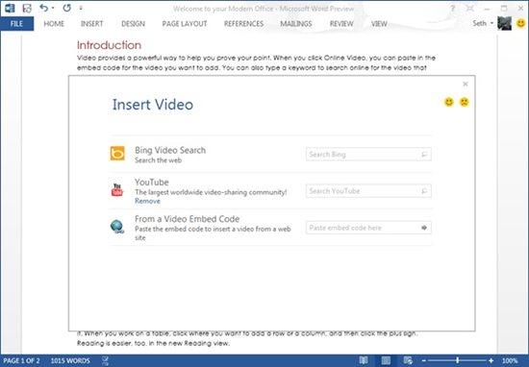Switch to Print Layout view
Screen dimensions: 529x367
point(386,360)
